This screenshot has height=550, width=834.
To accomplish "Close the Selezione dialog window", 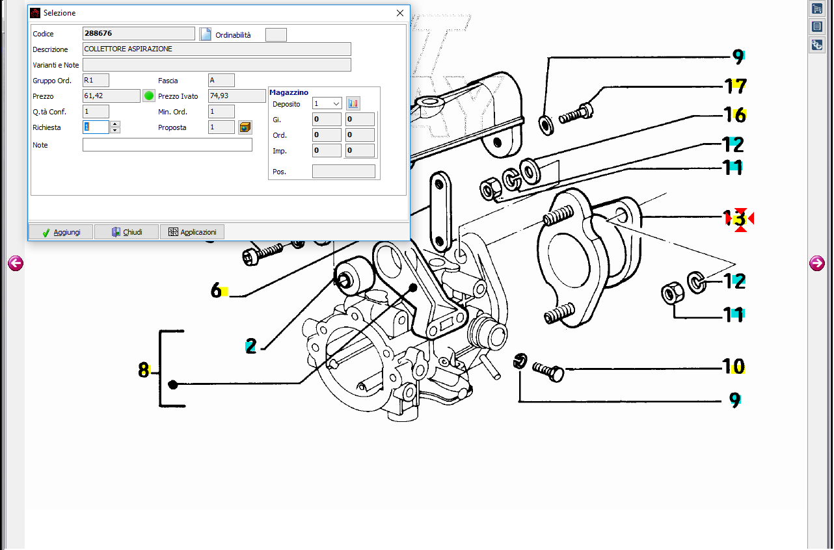I will pos(400,13).
